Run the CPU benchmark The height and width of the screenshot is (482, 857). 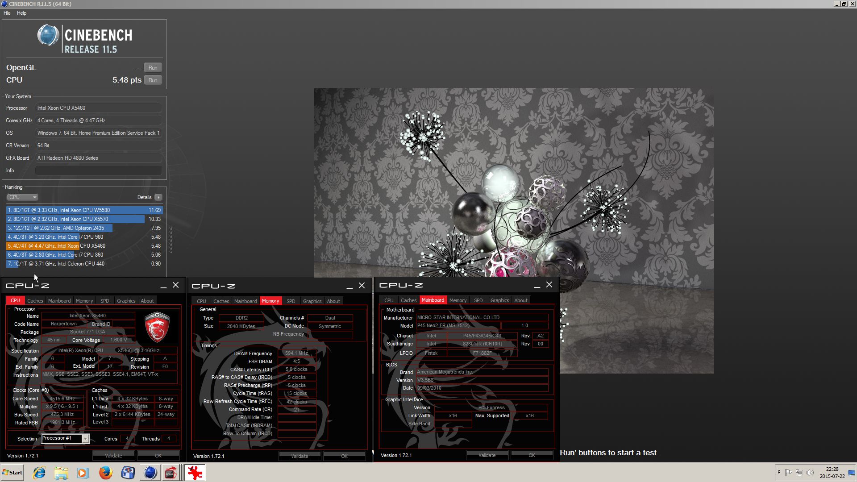153,80
